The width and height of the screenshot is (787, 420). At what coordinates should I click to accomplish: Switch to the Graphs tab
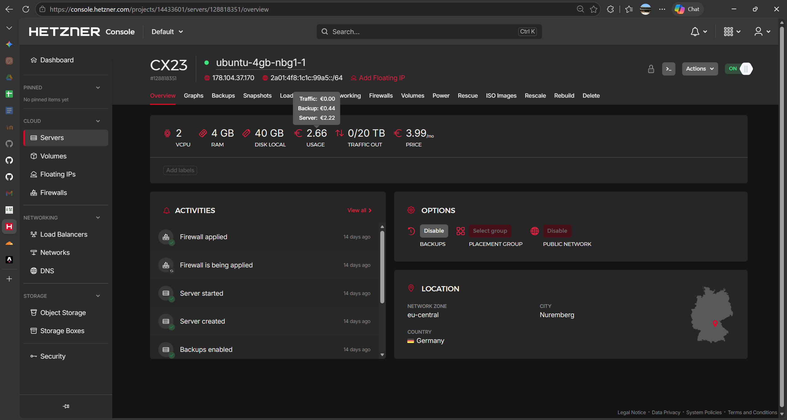point(193,95)
